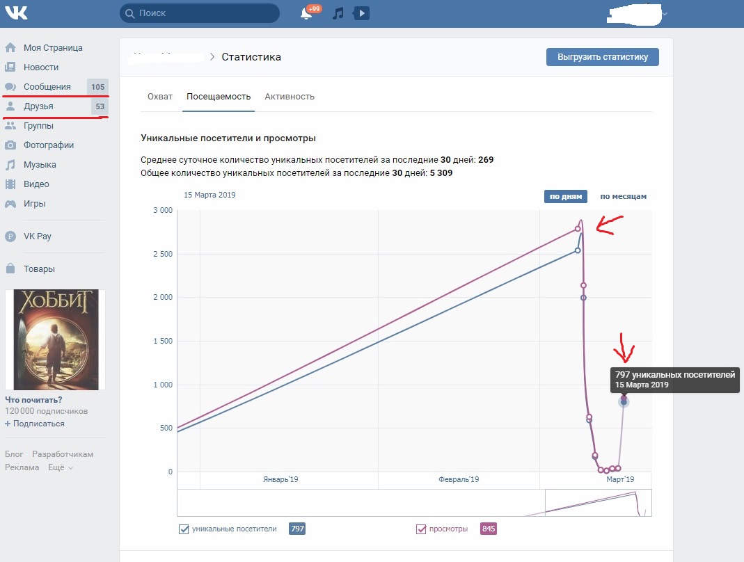Open the music note icon in the header
The width and height of the screenshot is (744, 562).
point(338,13)
